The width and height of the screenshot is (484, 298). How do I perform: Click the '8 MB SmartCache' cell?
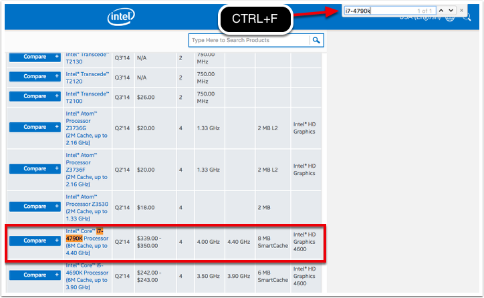(273, 242)
